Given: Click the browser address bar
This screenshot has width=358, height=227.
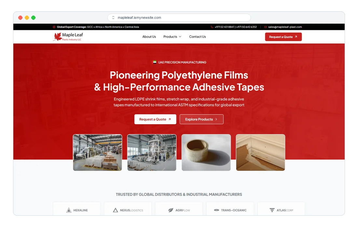Looking at the screenshot, I should tap(179, 18).
